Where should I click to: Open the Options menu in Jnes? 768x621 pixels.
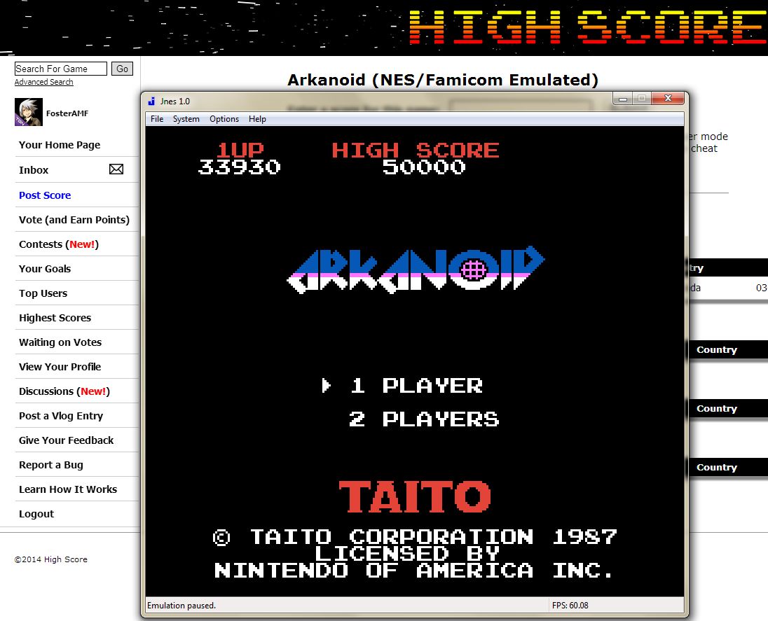tap(224, 119)
